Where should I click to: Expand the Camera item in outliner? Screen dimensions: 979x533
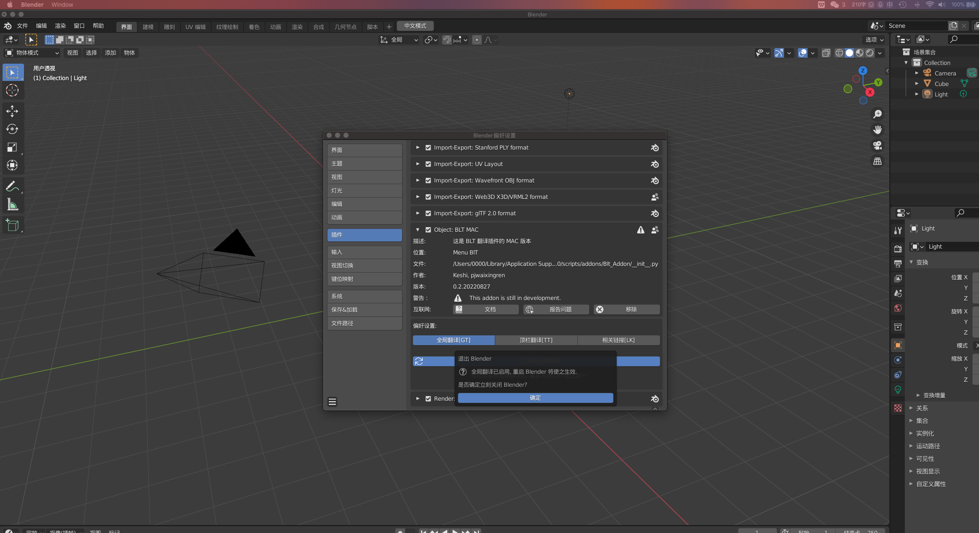coord(916,73)
